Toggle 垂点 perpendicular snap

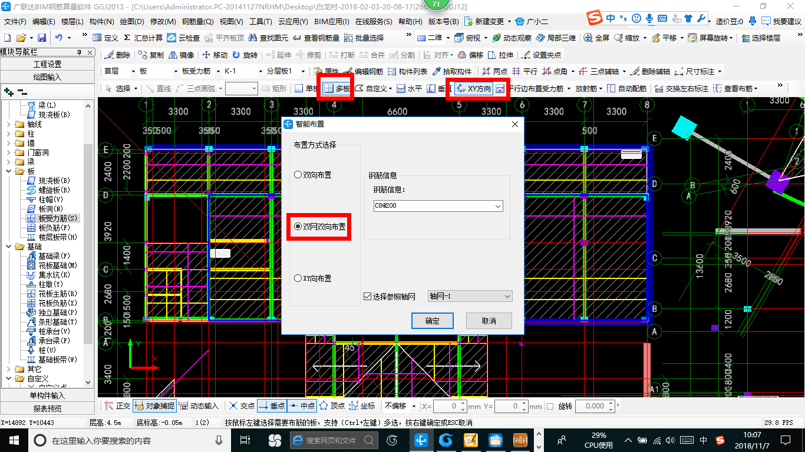[x=272, y=406]
